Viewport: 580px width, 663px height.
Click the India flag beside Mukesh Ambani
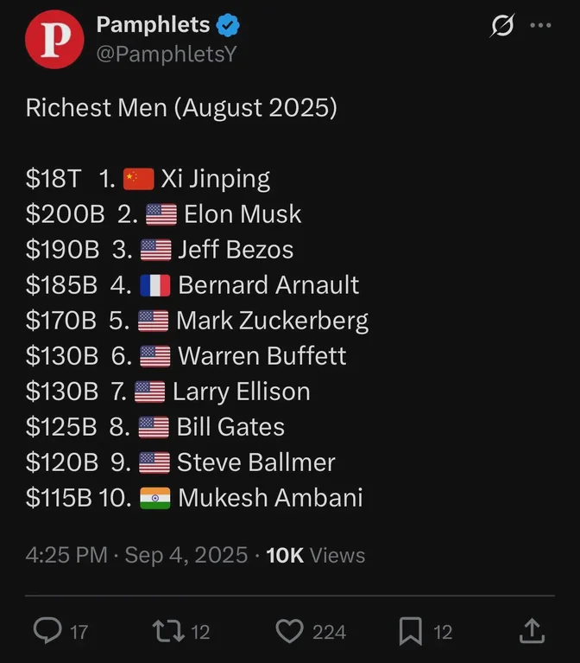pos(154,498)
